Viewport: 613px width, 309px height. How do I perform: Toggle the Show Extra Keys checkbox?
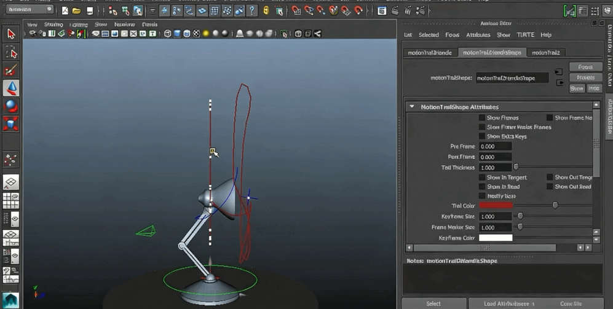click(x=482, y=136)
